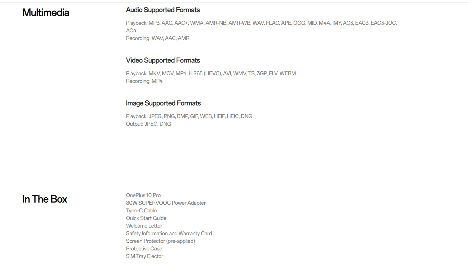468x272 pixels.
Task: Click the audio recording line listing WAV, AAC, AMR
Action: 158,38
